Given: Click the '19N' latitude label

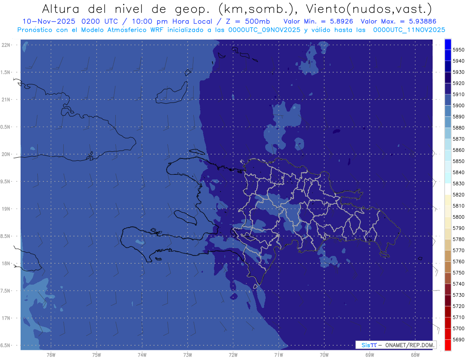Looking at the screenshot, I should pos(7,209).
